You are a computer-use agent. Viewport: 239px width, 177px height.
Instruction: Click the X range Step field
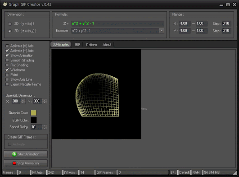click(226, 23)
